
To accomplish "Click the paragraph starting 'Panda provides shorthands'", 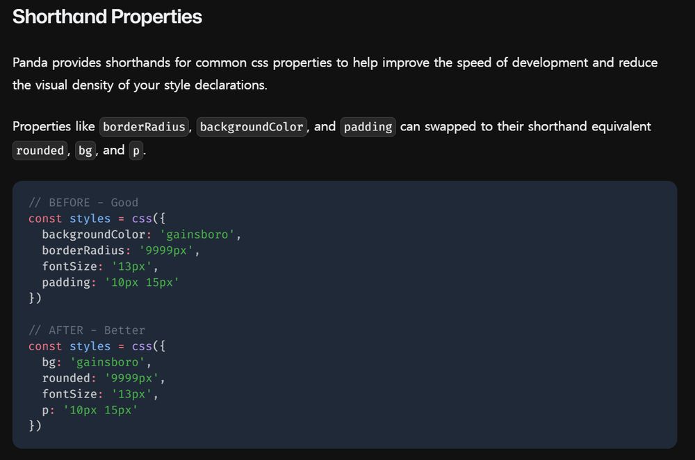I will point(335,74).
